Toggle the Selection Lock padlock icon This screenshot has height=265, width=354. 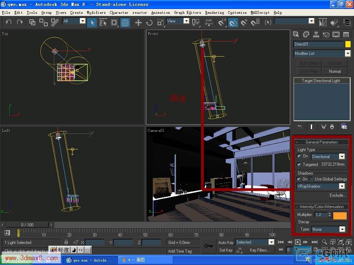click(x=66, y=242)
